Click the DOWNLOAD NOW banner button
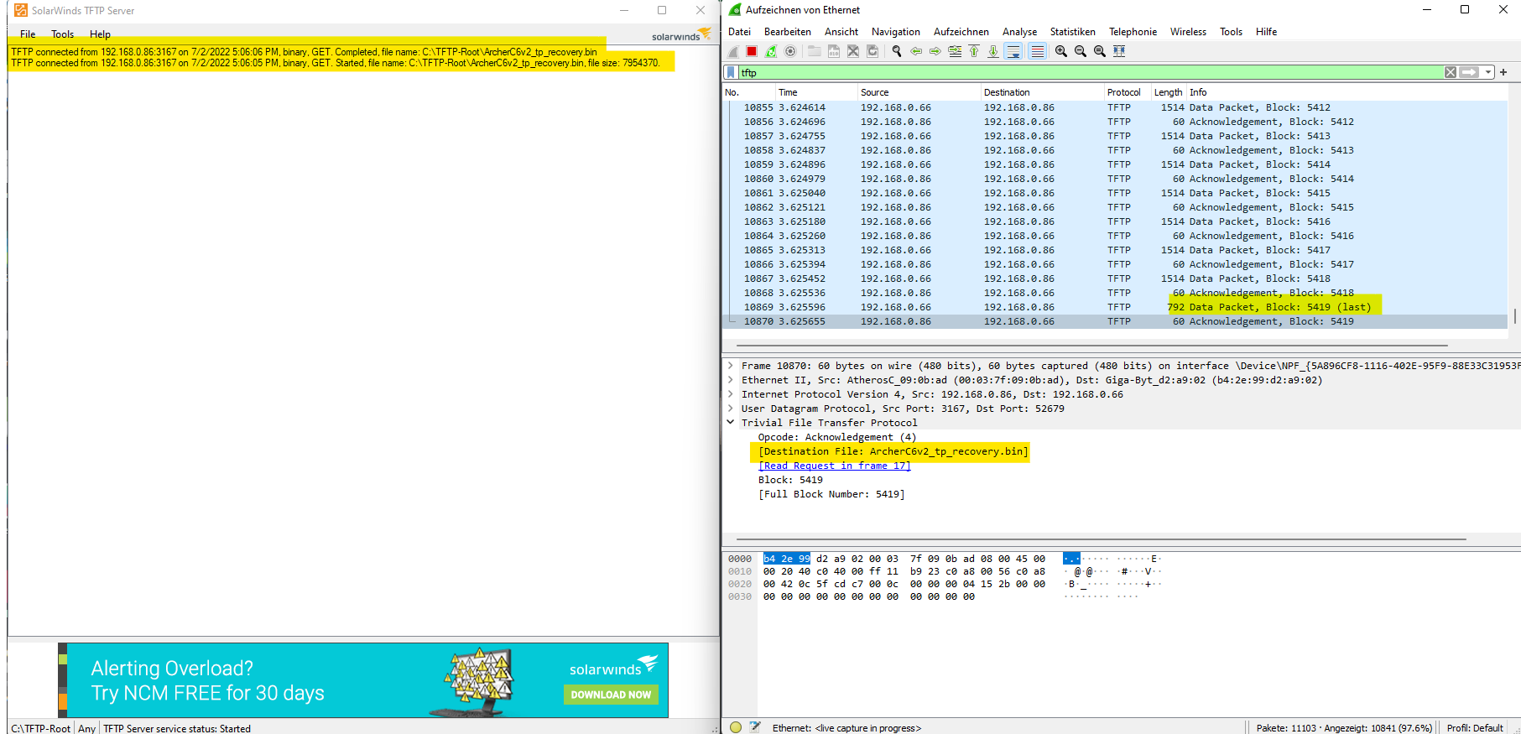The image size is (1521, 734). 611,695
